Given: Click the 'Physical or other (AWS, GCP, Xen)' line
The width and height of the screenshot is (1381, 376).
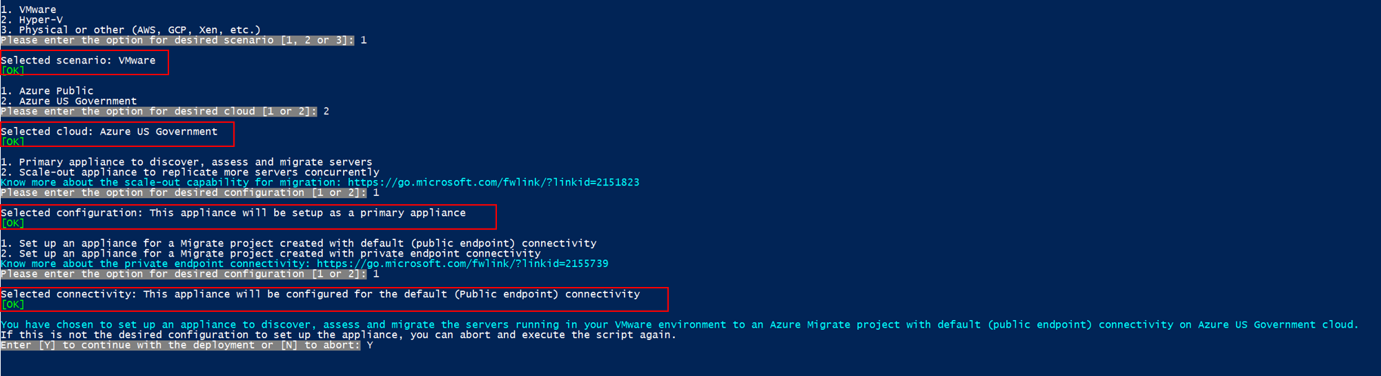Looking at the screenshot, I should pyautogui.click(x=130, y=30).
